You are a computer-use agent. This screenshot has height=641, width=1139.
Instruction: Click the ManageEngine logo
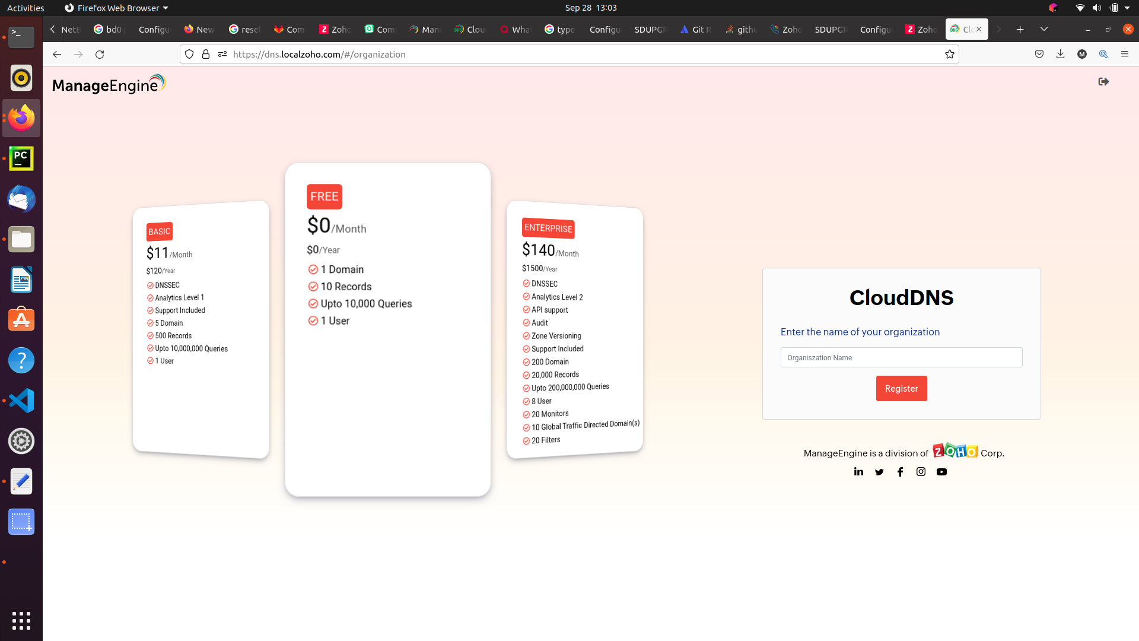coord(109,84)
